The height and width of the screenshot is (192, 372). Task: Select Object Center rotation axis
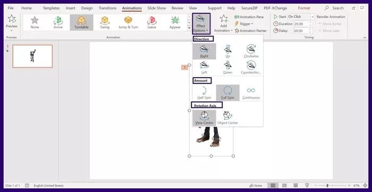coord(227,118)
